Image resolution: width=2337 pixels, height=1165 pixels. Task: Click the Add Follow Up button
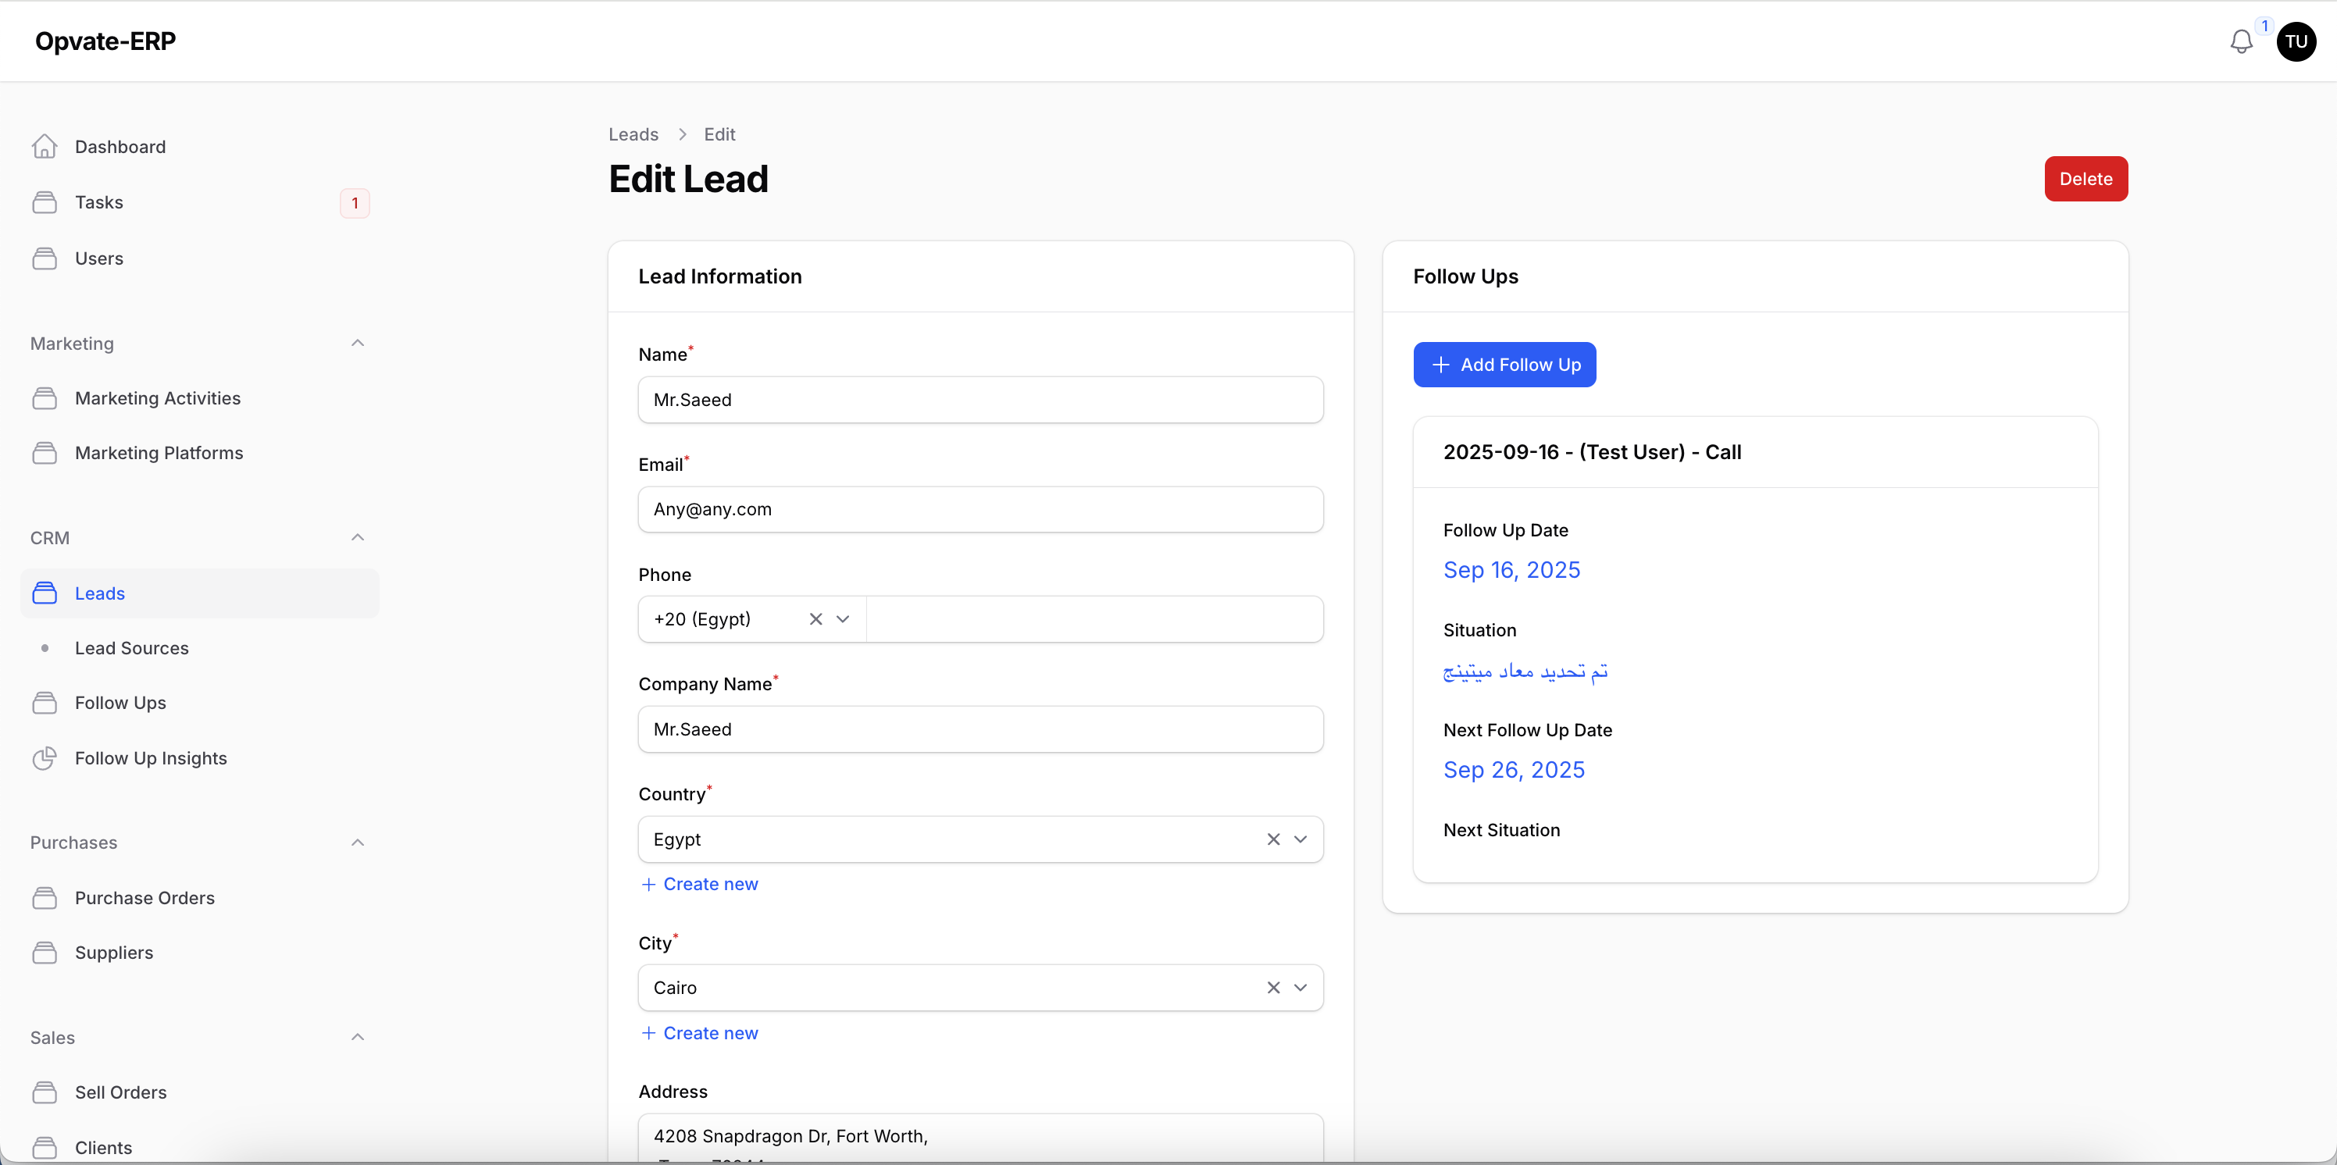point(1504,365)
